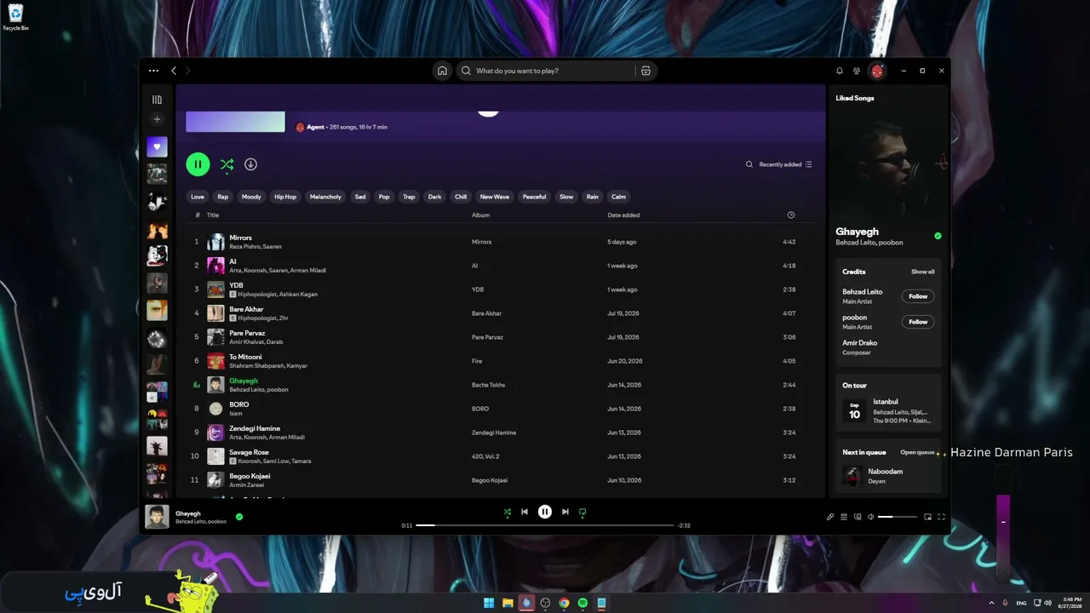
Task: Select the Moody filter chip
Action: pyautogui.click(x=251, y=197)
